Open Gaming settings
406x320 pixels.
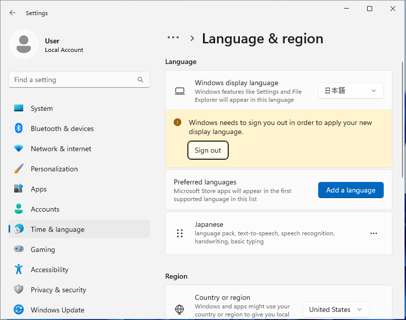point(79,249)
